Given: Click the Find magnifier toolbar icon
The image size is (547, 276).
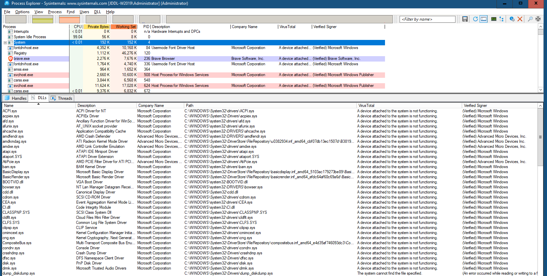Looking at the screenshot, I should click(x=530, y=19).
